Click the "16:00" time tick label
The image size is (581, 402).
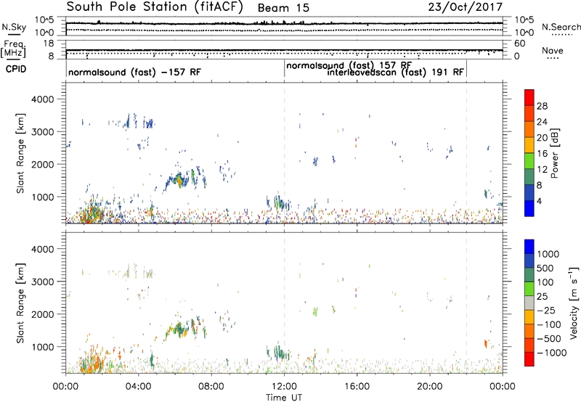(x=357, y=387)
